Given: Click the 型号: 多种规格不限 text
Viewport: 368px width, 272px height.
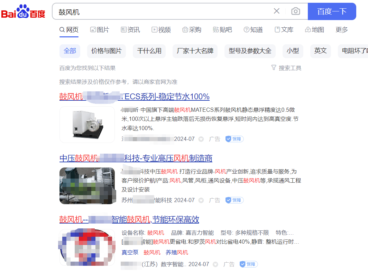Looking at the screenshot, I should point(245,233).
